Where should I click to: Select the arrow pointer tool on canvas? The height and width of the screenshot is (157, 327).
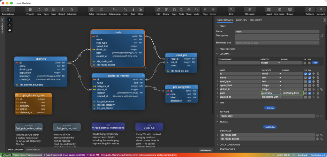(x=10, y=20)
